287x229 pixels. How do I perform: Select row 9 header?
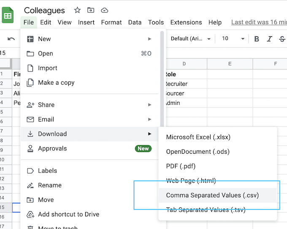6,150
